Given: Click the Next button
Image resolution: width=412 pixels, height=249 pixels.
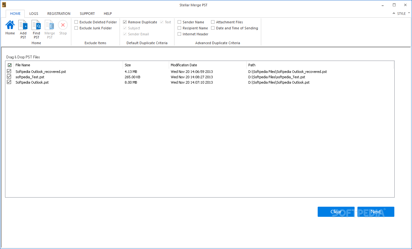Looking at the screenshot, I should point(376,212).
